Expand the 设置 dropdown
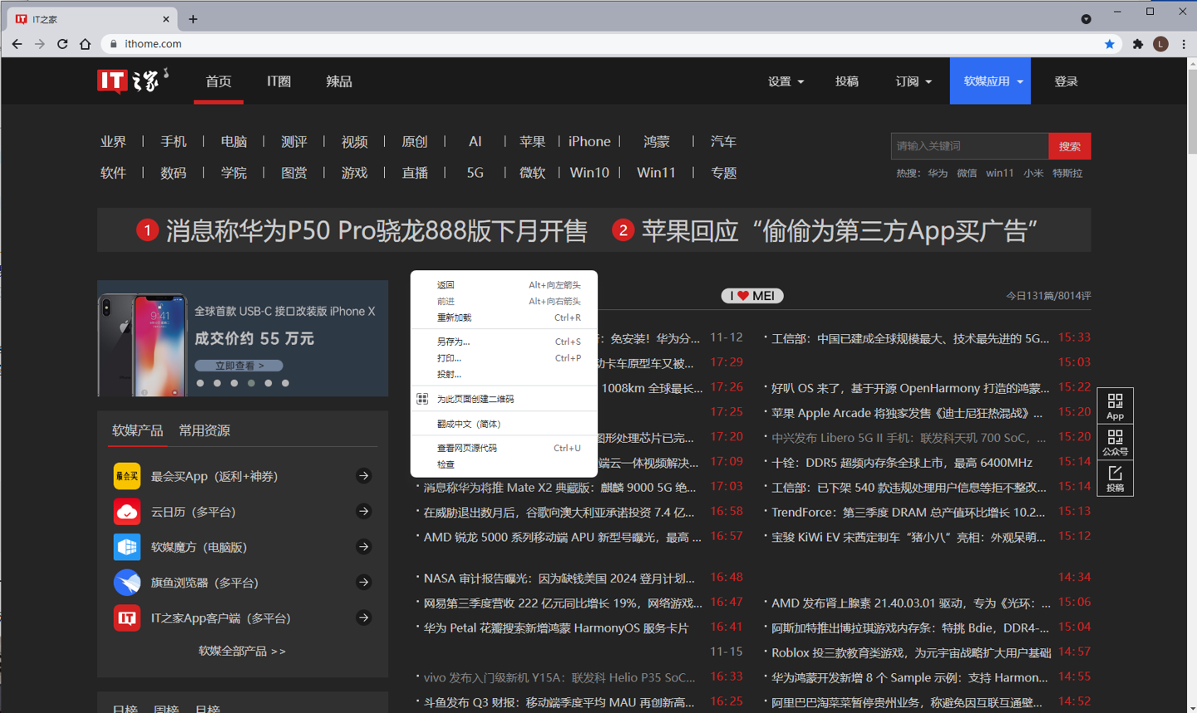The width and height of the screenshot is (1197, 713). point(786,81)
